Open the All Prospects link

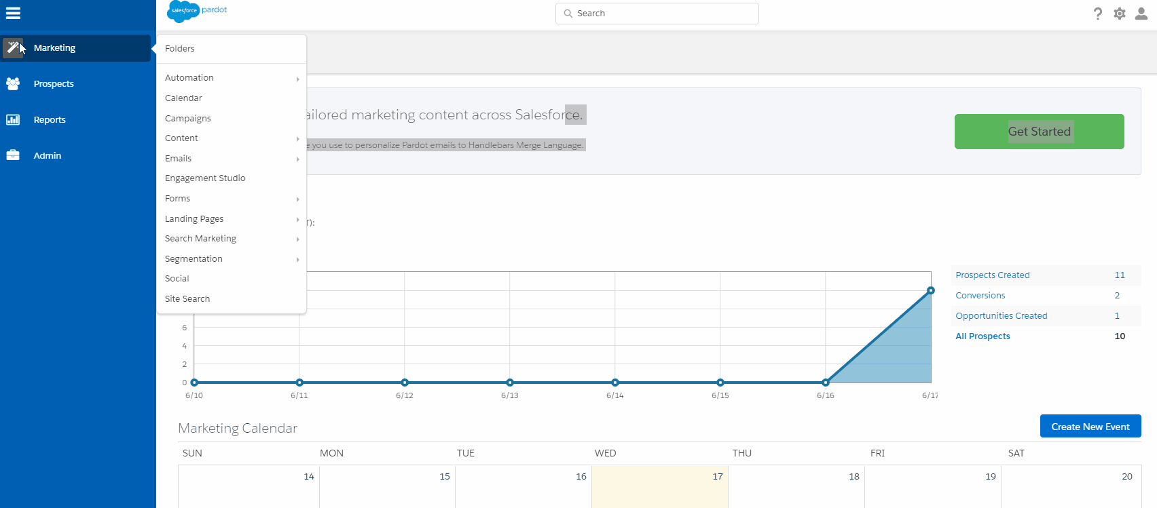click(x=982, y=336)
